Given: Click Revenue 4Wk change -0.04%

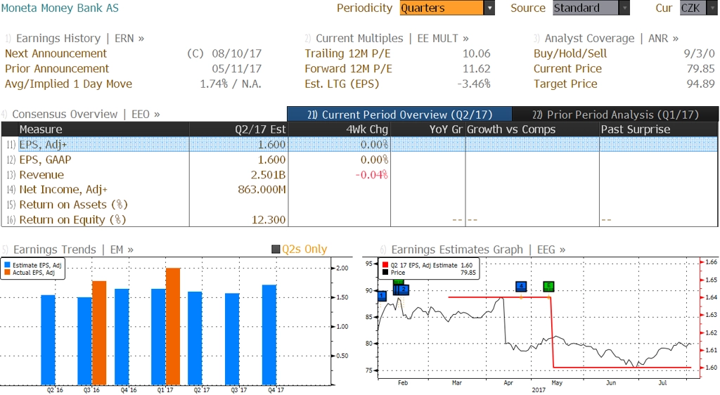Looking at the screenshot, I should (371, 175).
